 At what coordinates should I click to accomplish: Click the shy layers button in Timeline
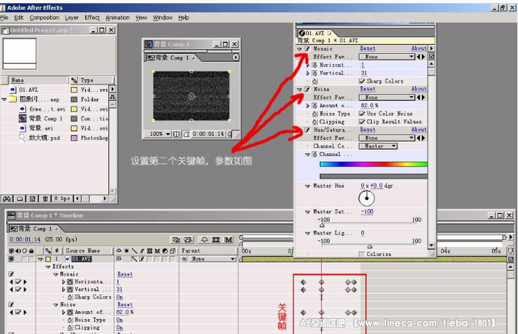click(204, 239)
